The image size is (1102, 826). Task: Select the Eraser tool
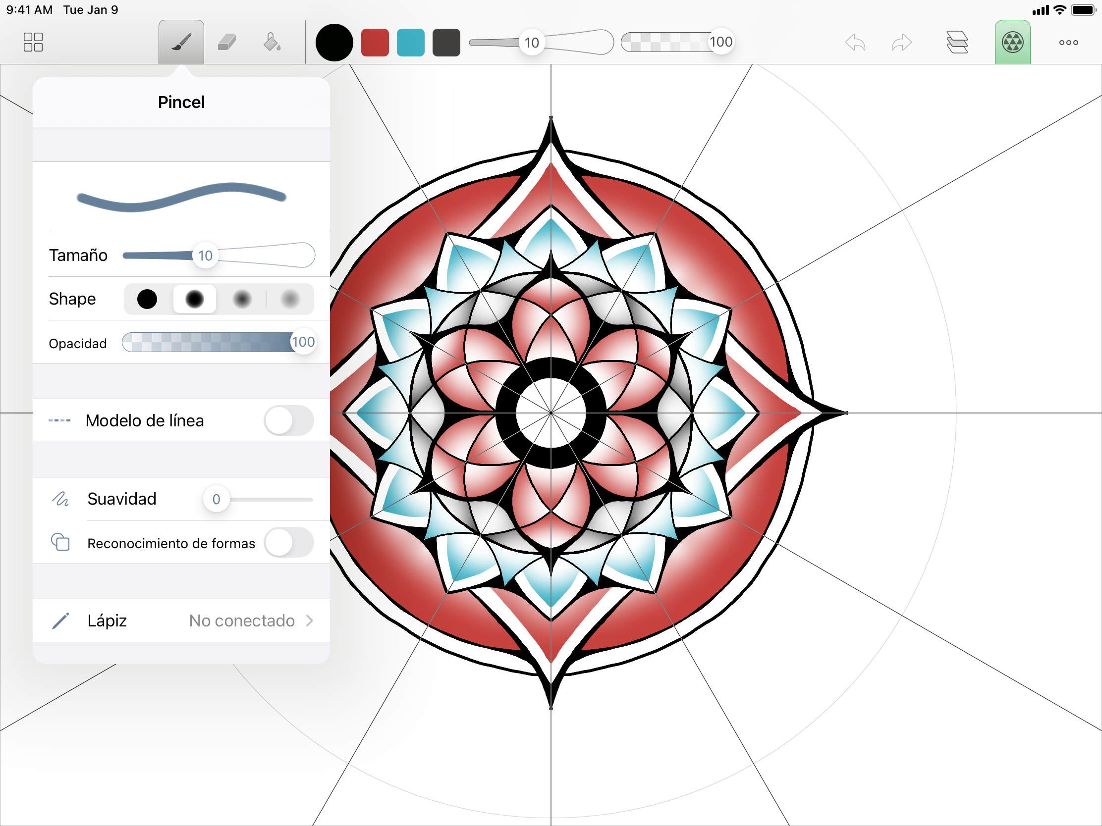pyautogui.click(x=226, y=42)
